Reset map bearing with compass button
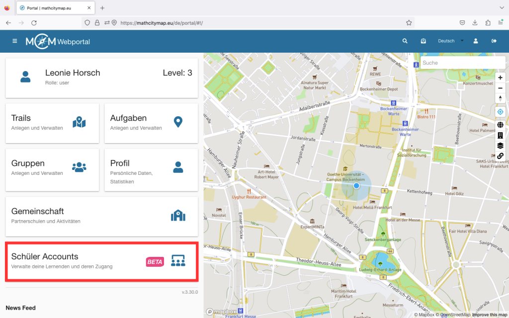 click(x=500, y=98)
